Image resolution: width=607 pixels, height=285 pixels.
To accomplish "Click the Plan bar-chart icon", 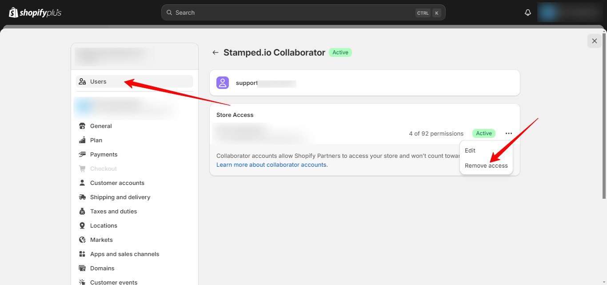I will point(83,140).
